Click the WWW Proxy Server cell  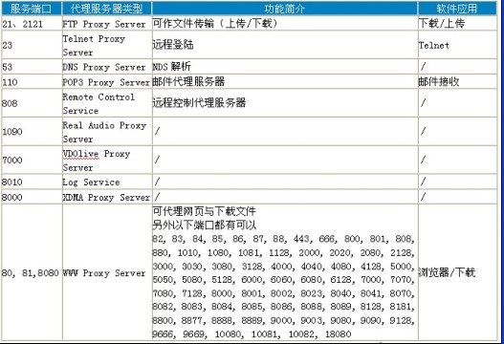[107, 272]
